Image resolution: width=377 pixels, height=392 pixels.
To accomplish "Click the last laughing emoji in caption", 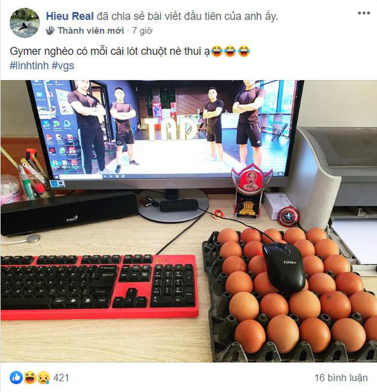I will click(x=244, y=51).
